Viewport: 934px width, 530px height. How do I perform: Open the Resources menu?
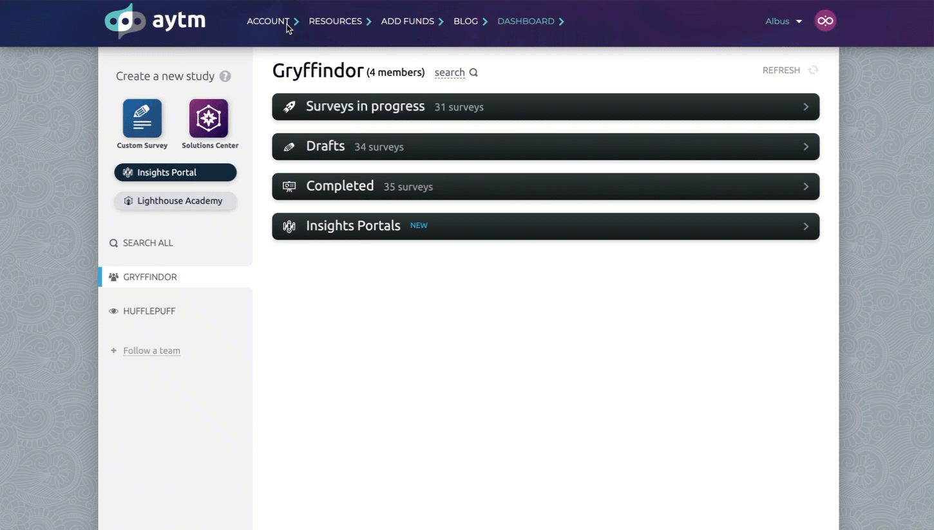335,21
